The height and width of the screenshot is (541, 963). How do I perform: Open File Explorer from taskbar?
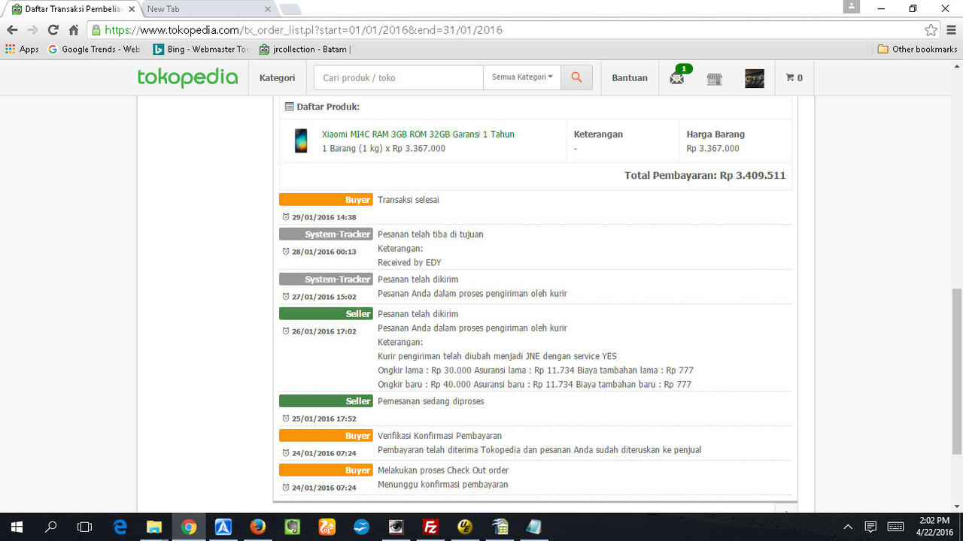tap(154, 527)
